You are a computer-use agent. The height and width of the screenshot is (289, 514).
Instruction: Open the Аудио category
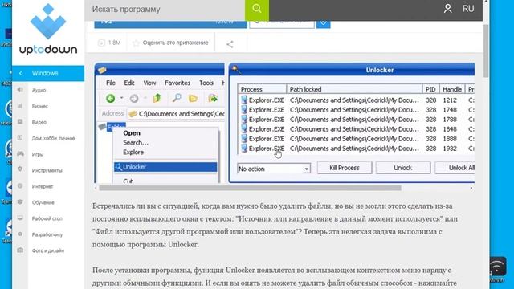tap(39, 90)
